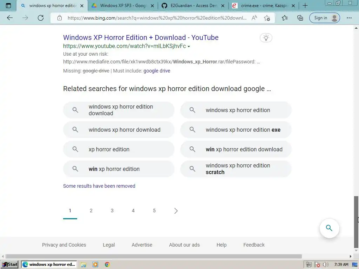Click the Edge taskbar window button
The height and width of the screenshot is (269, 359).
[x=49, y=264]
